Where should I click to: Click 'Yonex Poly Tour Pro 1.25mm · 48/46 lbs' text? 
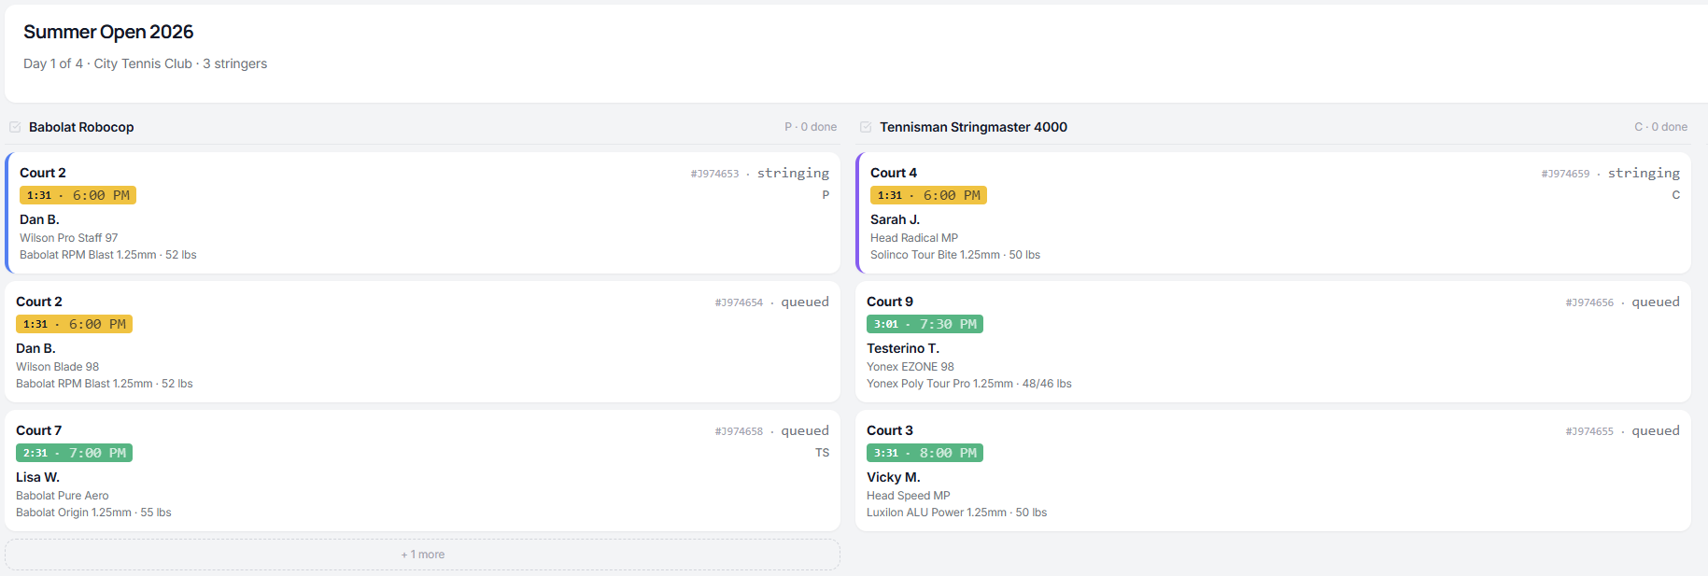[969, 384]
